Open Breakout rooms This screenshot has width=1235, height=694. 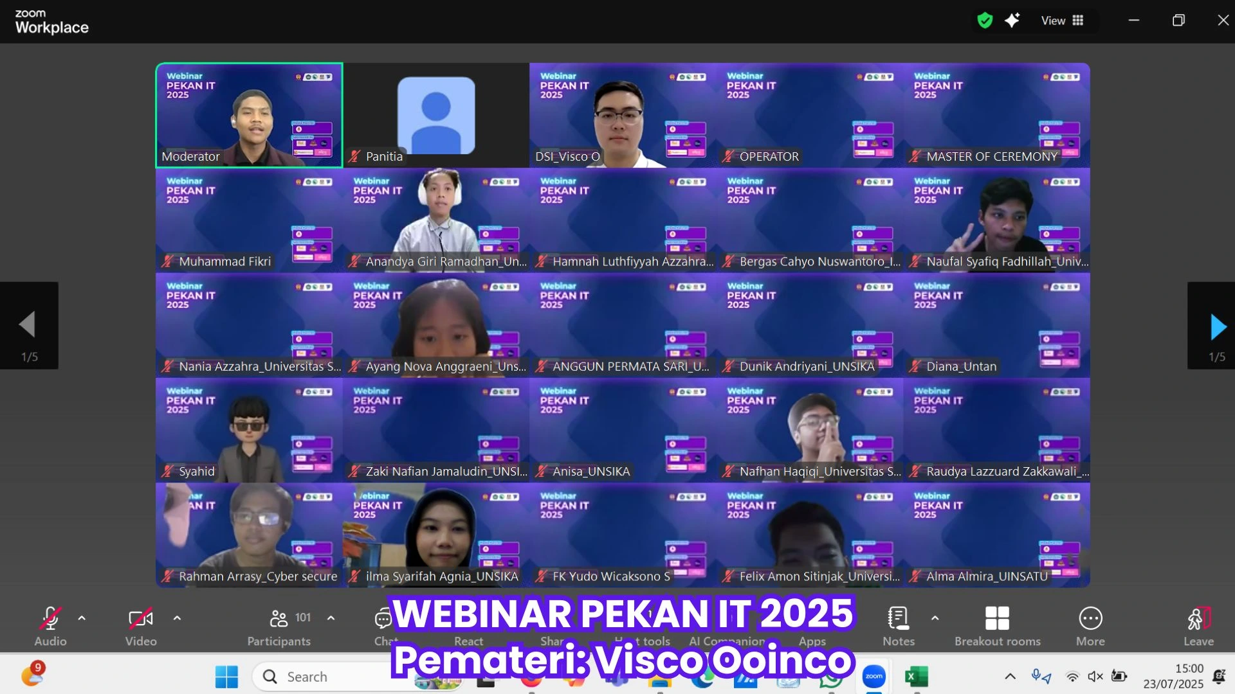pyautogui.click(x=997, y=619)
